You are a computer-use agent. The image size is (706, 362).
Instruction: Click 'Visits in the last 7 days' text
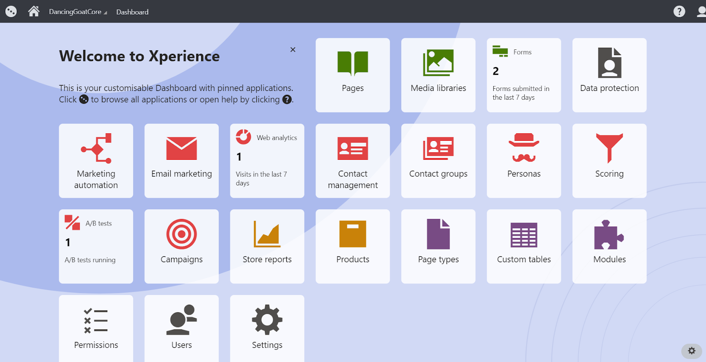click(261, 179)
